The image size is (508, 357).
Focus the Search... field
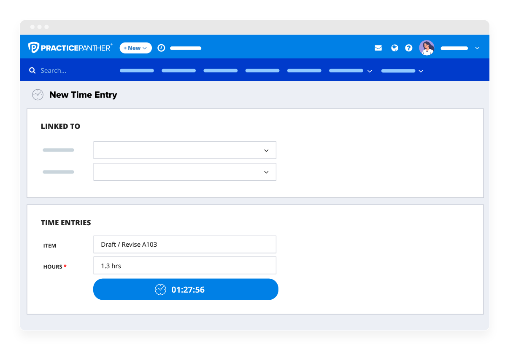coord(53,71)
